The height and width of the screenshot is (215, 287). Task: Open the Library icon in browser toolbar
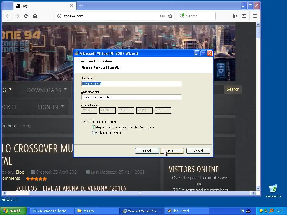(235, 16)
